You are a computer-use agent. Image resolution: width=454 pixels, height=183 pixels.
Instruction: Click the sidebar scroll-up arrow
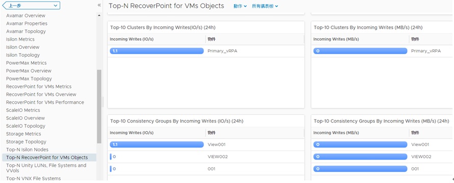click(99, 15)
